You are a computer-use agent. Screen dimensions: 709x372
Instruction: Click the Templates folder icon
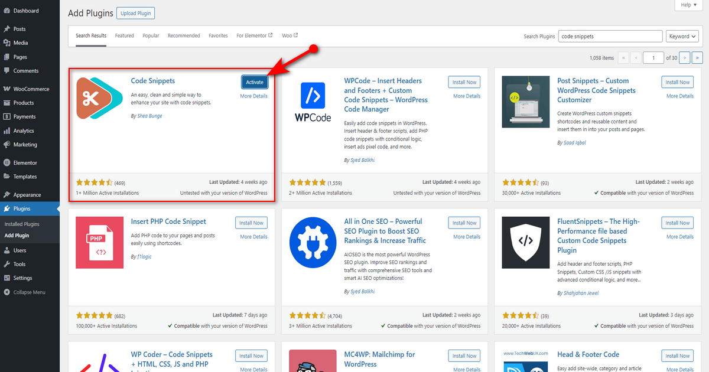click(x=6, y=177)
